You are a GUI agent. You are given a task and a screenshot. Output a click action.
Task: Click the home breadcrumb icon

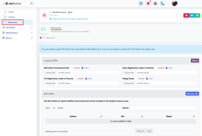tap(41, 38)
